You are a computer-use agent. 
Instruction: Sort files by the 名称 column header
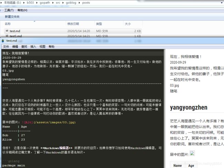click(x=8, y=24)
